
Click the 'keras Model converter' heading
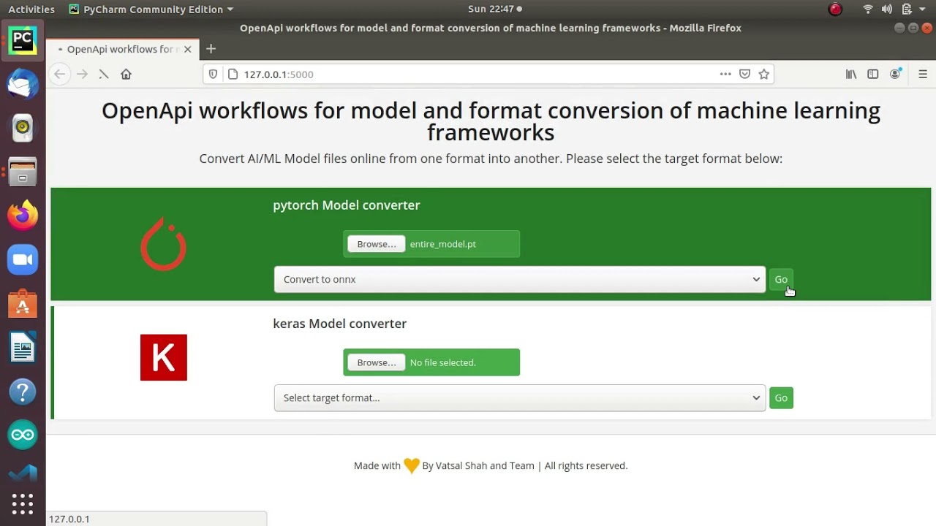[x=339, y=324]
